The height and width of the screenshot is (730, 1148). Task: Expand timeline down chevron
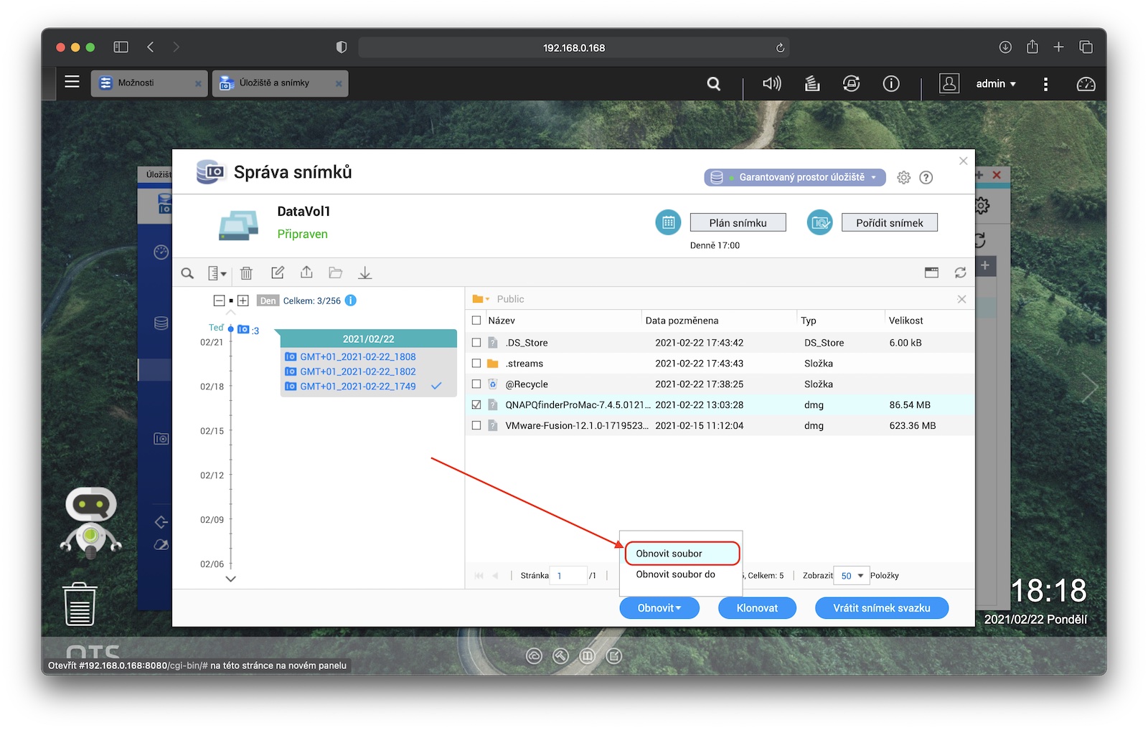[230, 579]
